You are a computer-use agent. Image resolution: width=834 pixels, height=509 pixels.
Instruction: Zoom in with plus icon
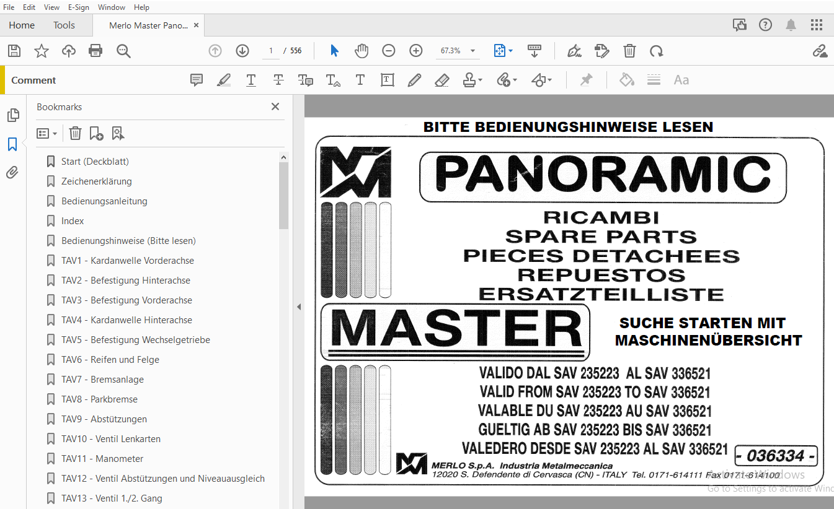coord(416,51)
